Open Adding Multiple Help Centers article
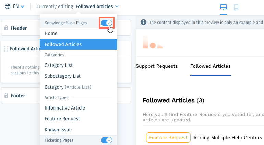264x145 pixels. [x=228, y=137]
